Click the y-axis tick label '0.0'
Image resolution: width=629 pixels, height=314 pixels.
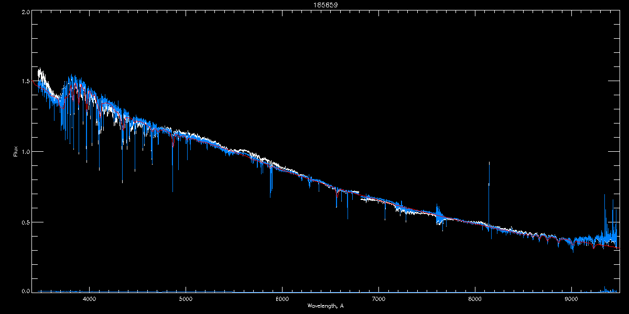tap(26, 290)
